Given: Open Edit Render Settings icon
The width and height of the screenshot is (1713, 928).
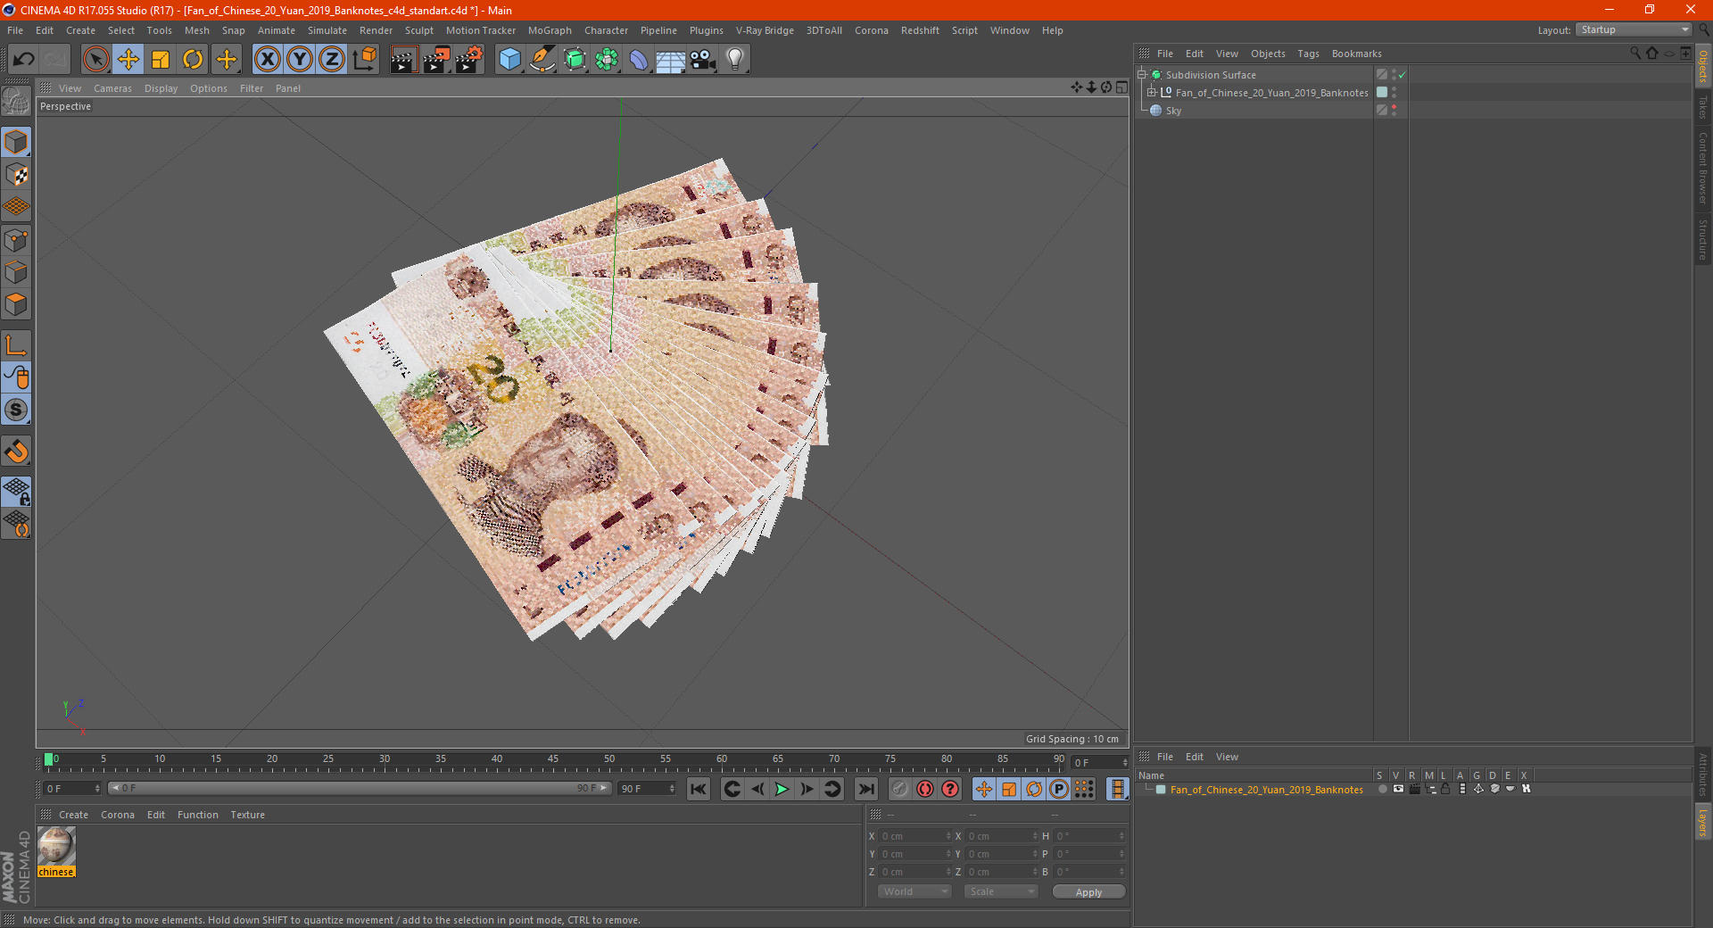Looking at the screenshot, I should pos(469,60).
